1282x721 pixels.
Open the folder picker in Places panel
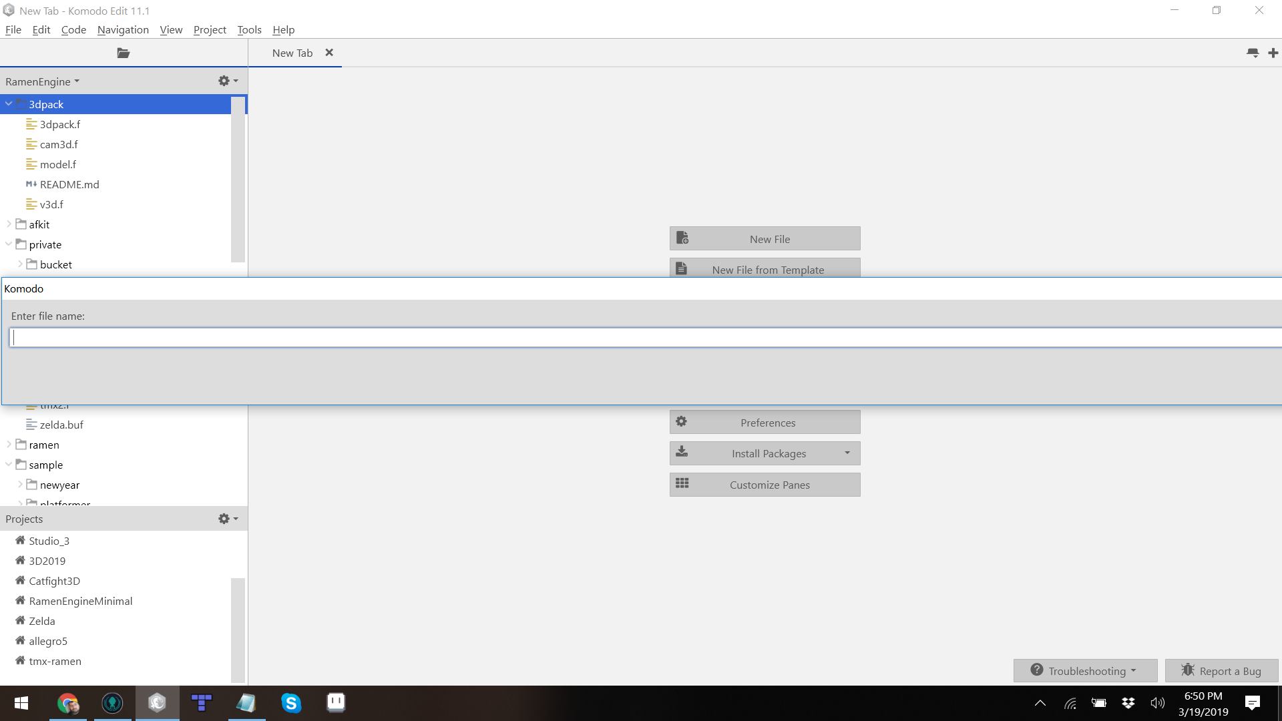click(124, 53)
